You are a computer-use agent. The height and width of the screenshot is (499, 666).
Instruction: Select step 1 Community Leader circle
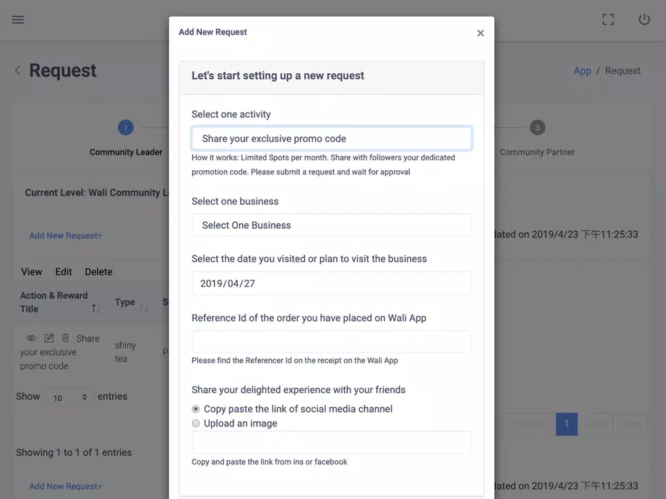(125, 127)
